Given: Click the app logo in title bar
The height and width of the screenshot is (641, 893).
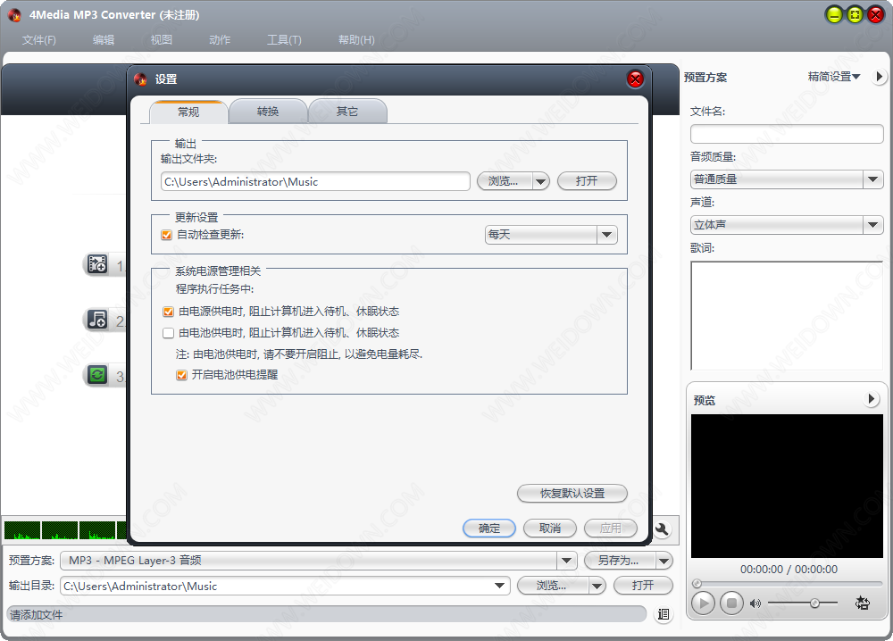Looking at the screenshot, I should [14, 15].
